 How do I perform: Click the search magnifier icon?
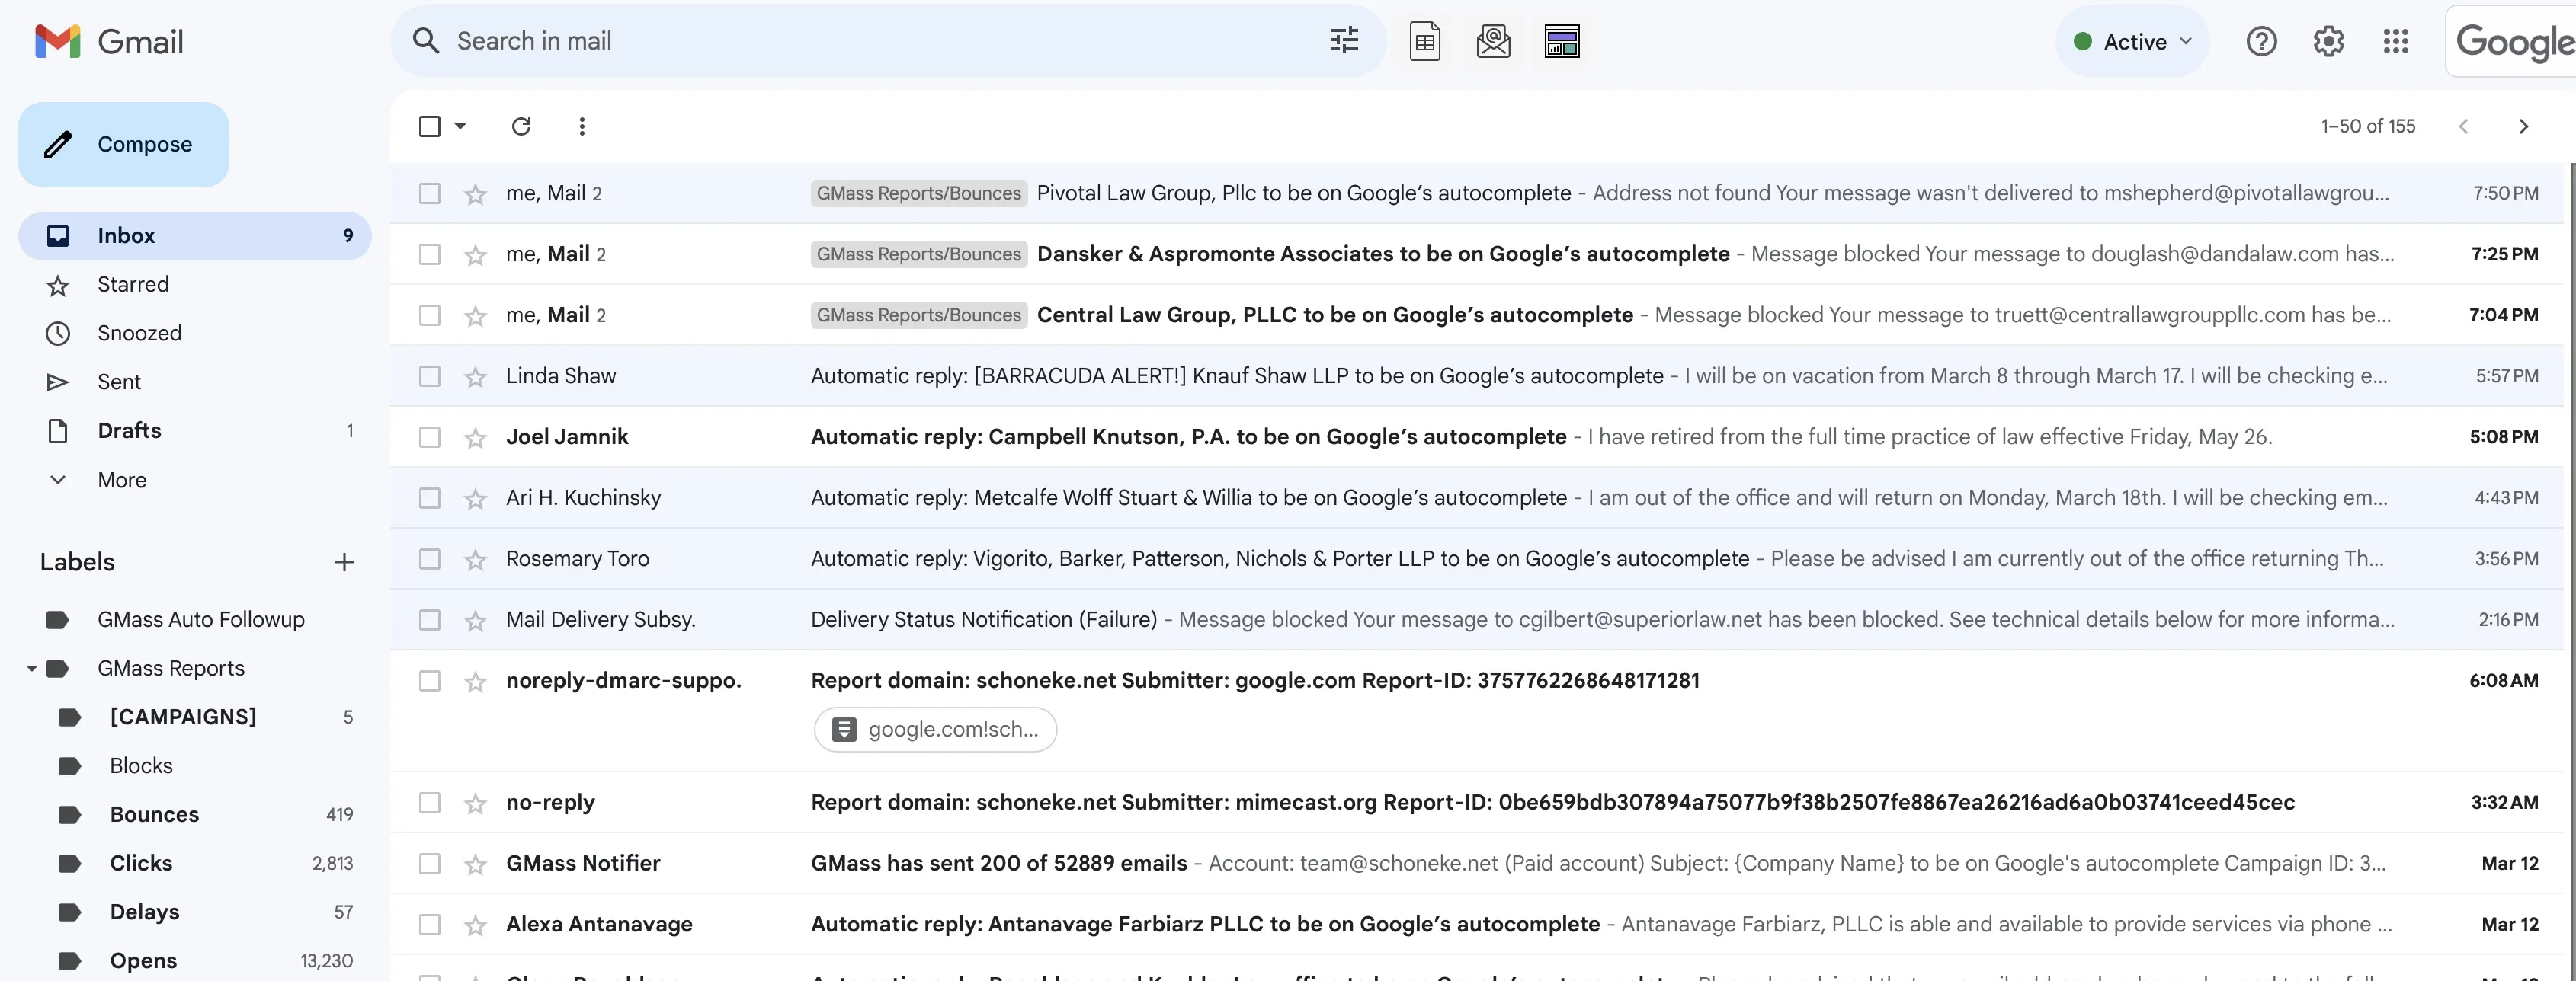(426, 41)
